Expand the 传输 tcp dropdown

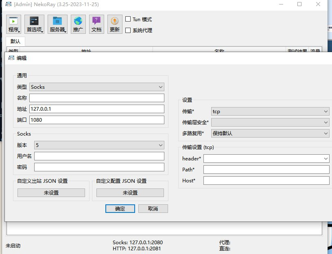tap(270, 112)
